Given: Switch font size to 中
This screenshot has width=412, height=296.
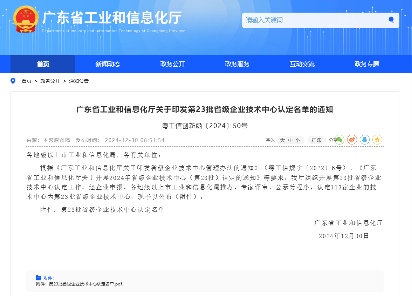Looking at the screenshot, I should click(290, 140).
